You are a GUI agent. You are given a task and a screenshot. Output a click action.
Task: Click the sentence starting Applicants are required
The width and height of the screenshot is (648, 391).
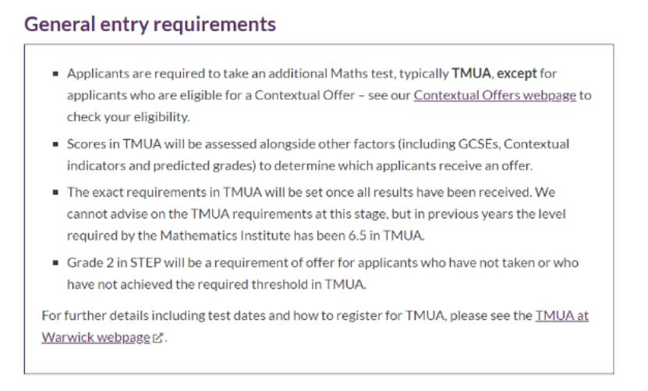(329, 95)
